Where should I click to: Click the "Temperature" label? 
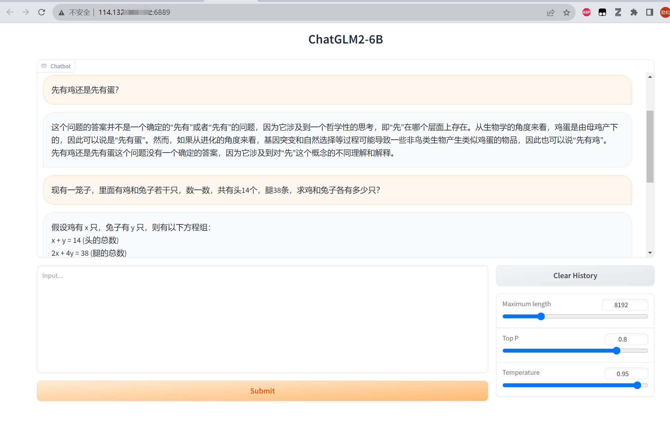(521, 372)
